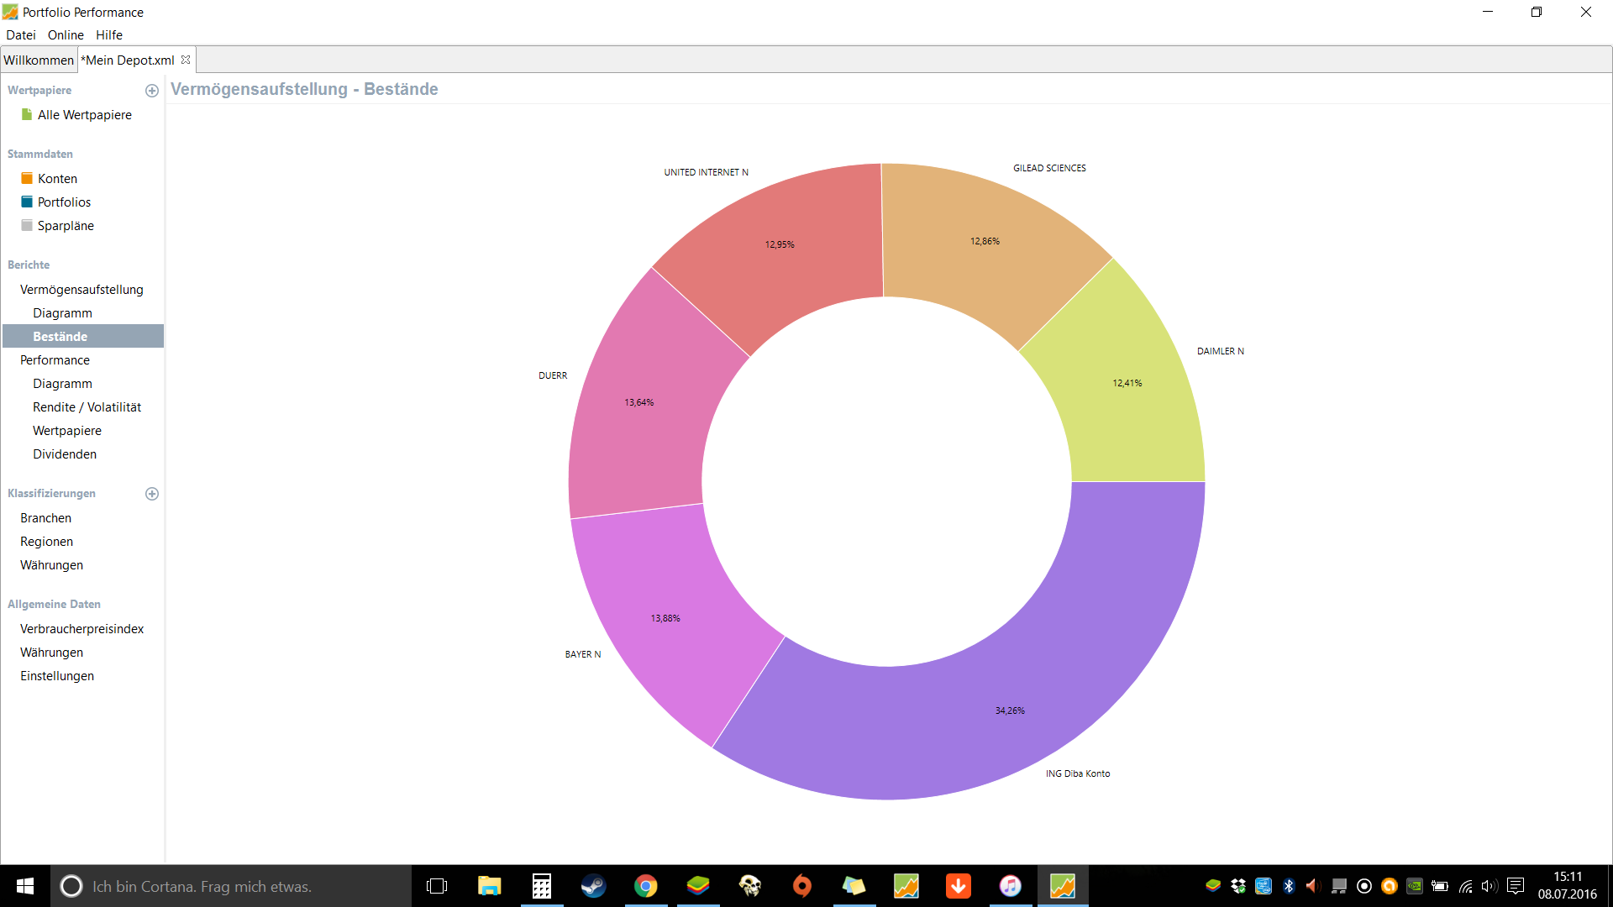This screenshot has width=1613, height=907.
Task: Open the taskbar calculator app
Action: pyautogui.click(x=542, y=886)
